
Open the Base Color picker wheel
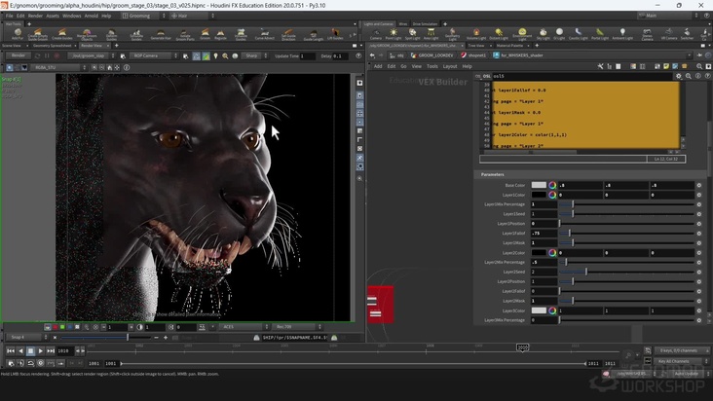pyautogui.click(x=552, y=185)
